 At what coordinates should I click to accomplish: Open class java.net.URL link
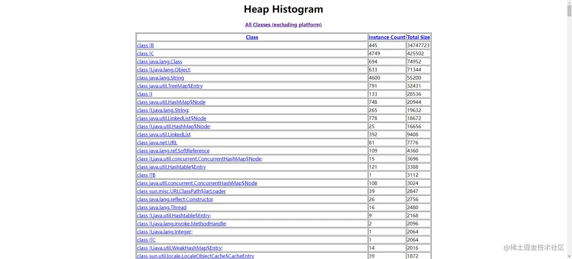(x=157, y=143)
